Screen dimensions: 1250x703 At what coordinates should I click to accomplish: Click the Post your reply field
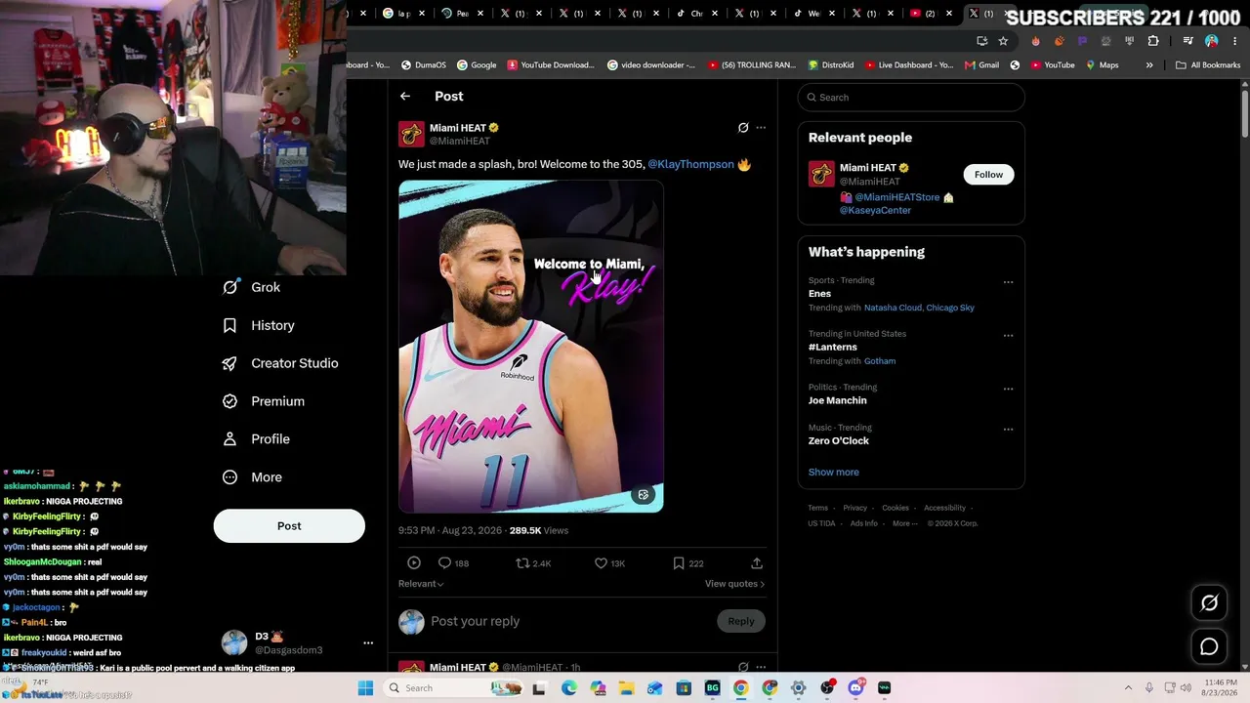point(571,621)
